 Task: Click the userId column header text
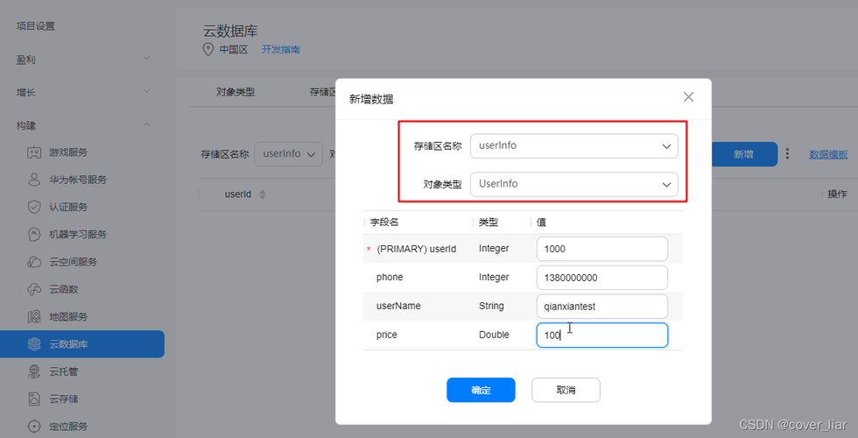coord(238,194)
